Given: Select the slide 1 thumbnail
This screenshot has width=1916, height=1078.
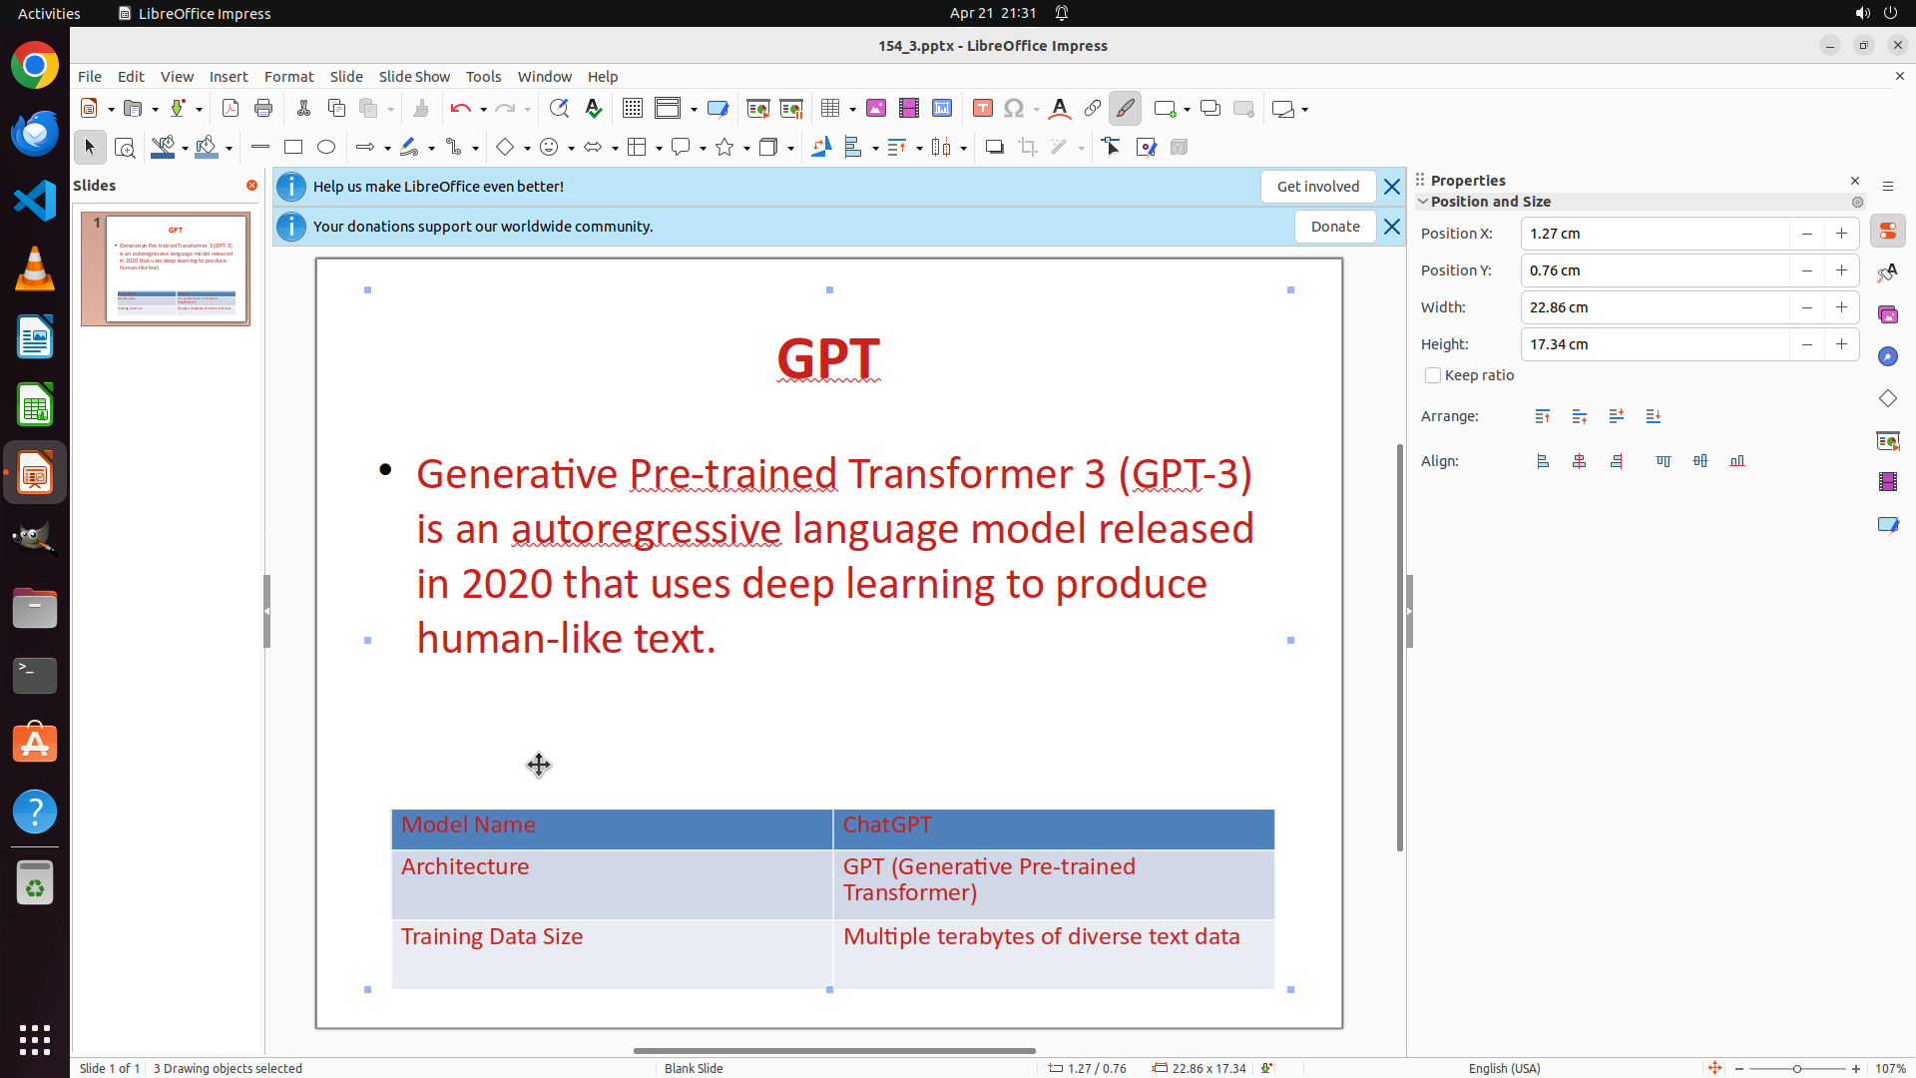Looking at the screenshot, I should (166, 269).
